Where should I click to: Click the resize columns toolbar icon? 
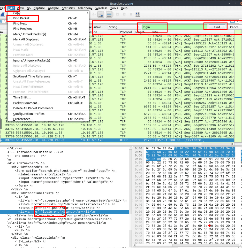(x=138, y=14)
